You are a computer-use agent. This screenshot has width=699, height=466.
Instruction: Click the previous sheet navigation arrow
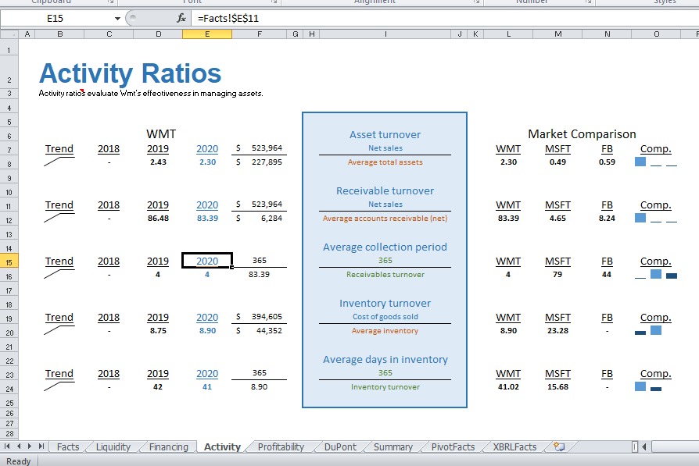tap(20, 446)
